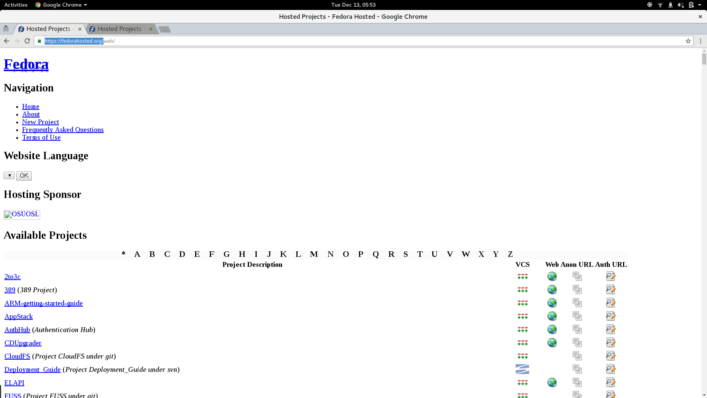Click anon URL icon for CDUpgrader
This screenshot has width=707, height=398.
(x=577, y=343)
